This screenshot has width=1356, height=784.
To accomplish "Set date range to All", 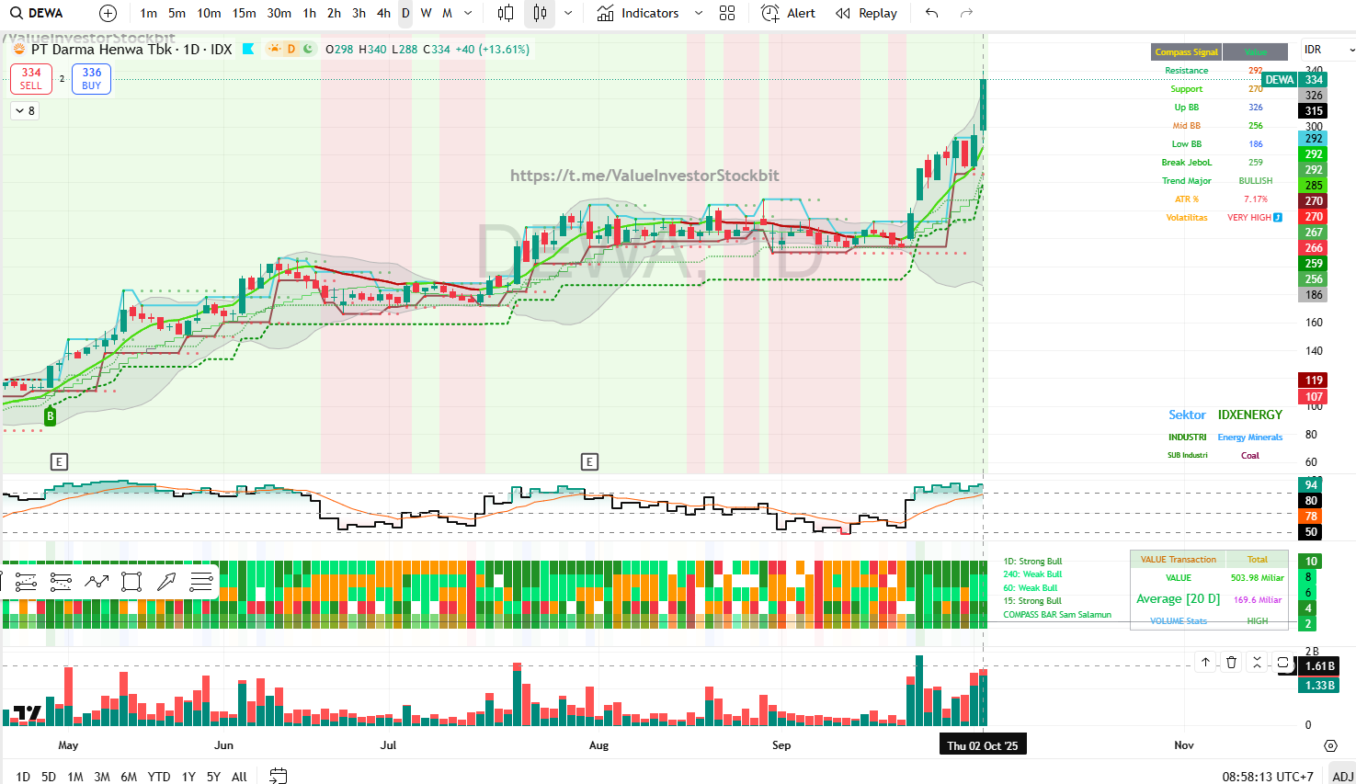I will click(239, 777).
